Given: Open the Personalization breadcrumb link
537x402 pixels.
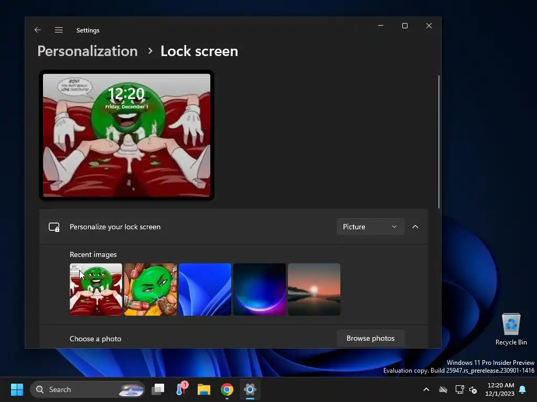Looking at the screenshot, I should (x=88, y=51).
